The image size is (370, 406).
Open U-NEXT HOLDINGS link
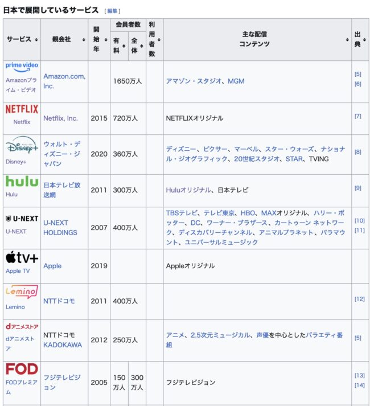click(60, 228)
